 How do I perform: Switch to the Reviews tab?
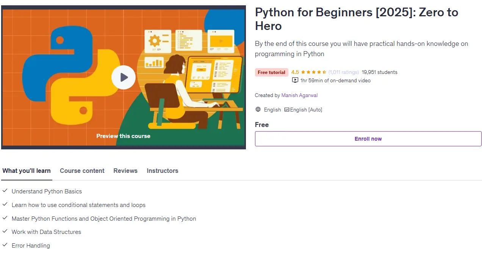[x=125, y=171]
